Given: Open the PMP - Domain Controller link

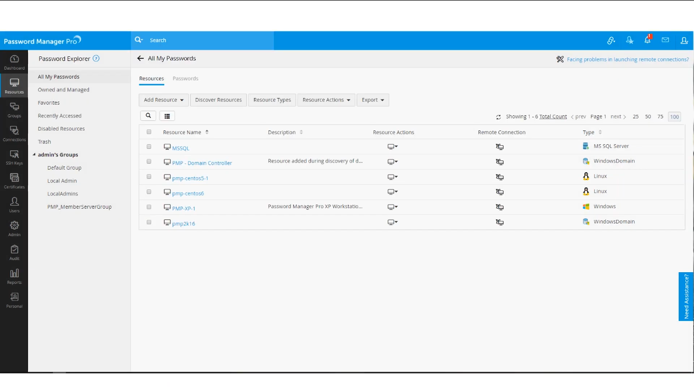Looking at the screenshot, I should coord(202,163).
